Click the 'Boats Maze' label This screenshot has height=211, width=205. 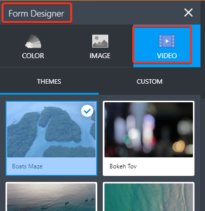[x=27, y=166]
